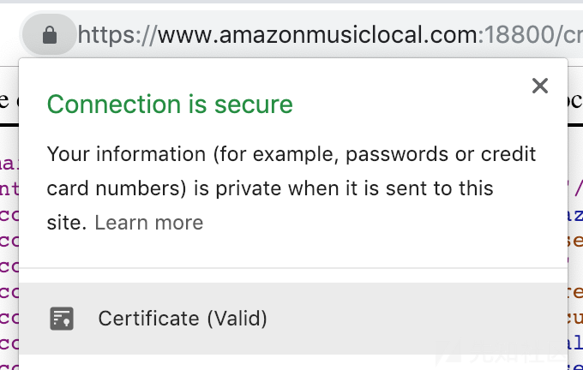This screenshot has width=583, height=370.
Task: Click orange code text at right edge
Action: click(574, 241)
